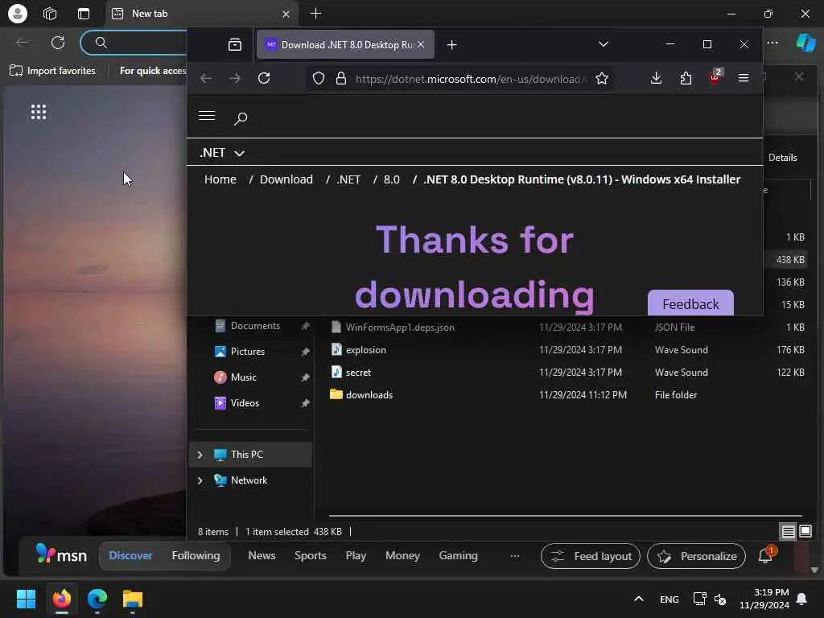Open Edge workspaces icon

50,14
